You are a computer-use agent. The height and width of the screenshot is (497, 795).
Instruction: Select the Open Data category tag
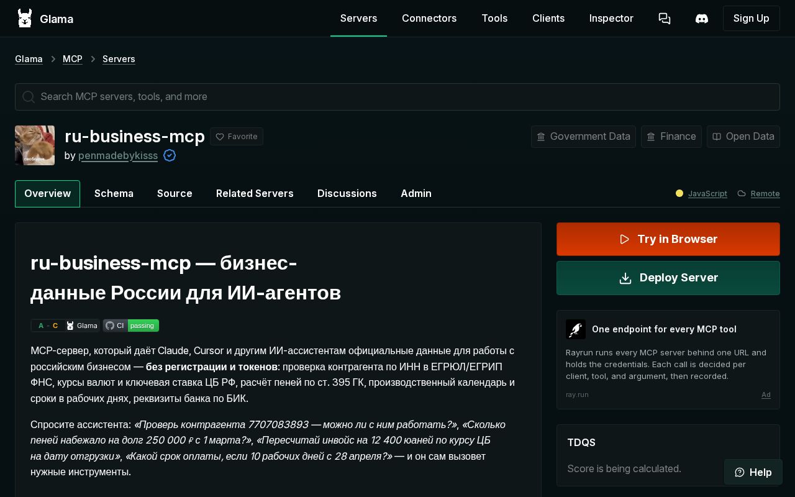tap(743, 137)
